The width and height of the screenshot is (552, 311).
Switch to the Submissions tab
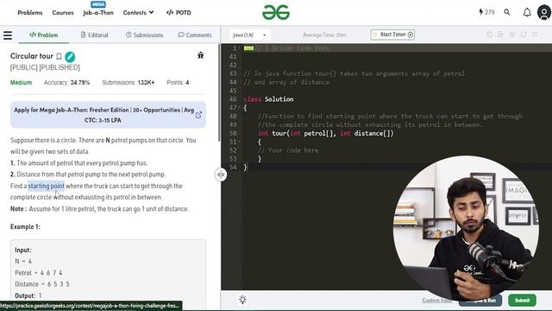click(144, 35)
